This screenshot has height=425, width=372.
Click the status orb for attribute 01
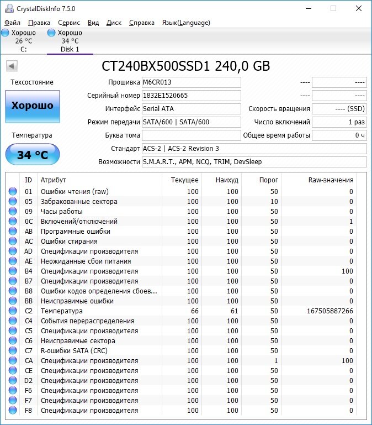13,191
